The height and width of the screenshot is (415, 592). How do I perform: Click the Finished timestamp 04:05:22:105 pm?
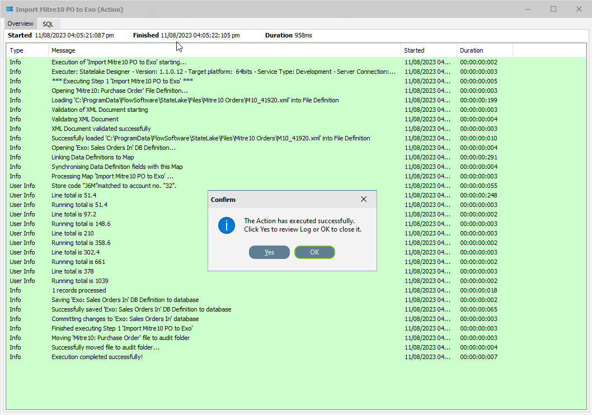(200, 35)
